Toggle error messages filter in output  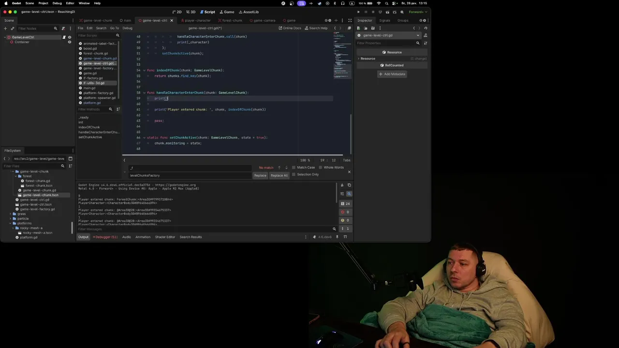pos(345,212)
